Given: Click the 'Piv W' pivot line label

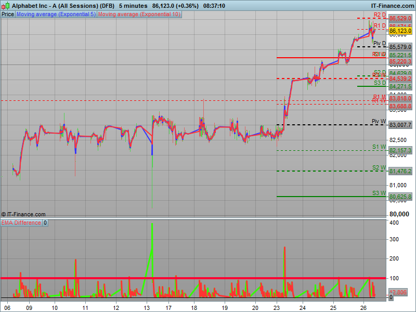Looking at the screenshot, I should pos(379,121).
